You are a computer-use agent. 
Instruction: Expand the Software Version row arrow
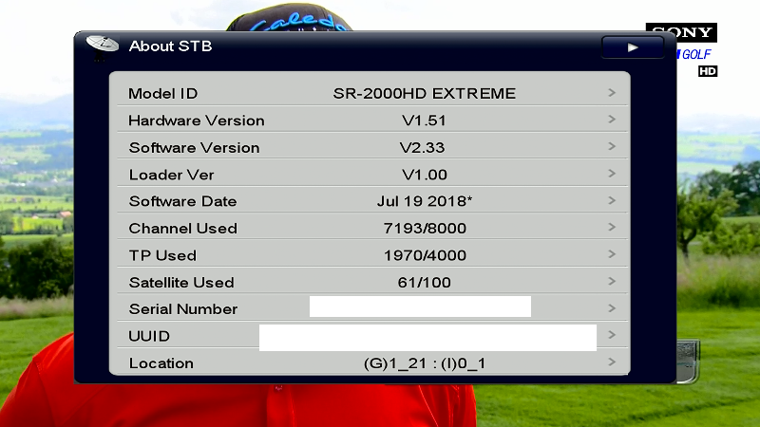[x=612, y=147]
